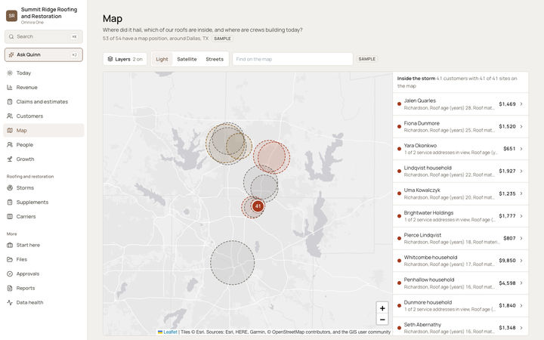Image resolution: width=544 pixels, height=340 pixels.
Task: Zoom in with the plus button
Action: point(382,308)
